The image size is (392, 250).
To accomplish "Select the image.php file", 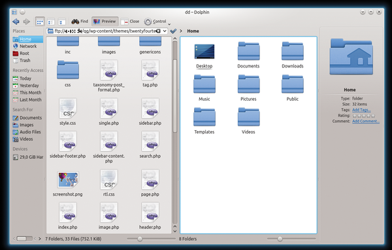I will [x=108, y=216].
